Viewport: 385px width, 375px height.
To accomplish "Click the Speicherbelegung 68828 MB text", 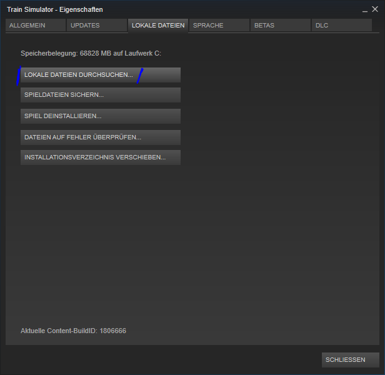I will pyautogui.click(x=91, y=53).
